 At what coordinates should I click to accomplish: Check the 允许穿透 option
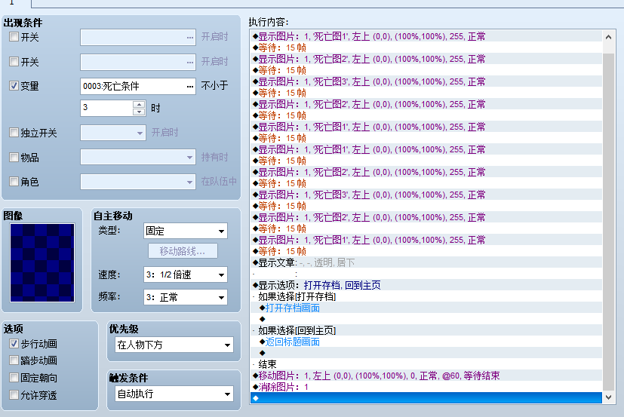[x=14, y=394]
